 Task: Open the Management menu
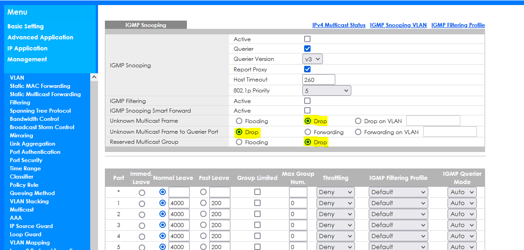[x=27, y=60]
